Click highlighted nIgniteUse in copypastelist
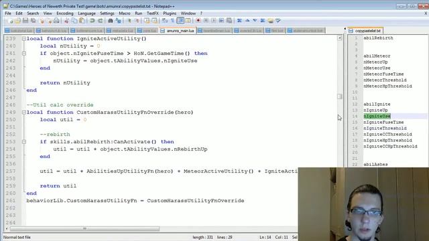 [377, 116]
